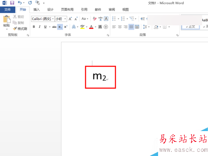
Task: Click the red font color A swatch
Action: coord(91,27)
